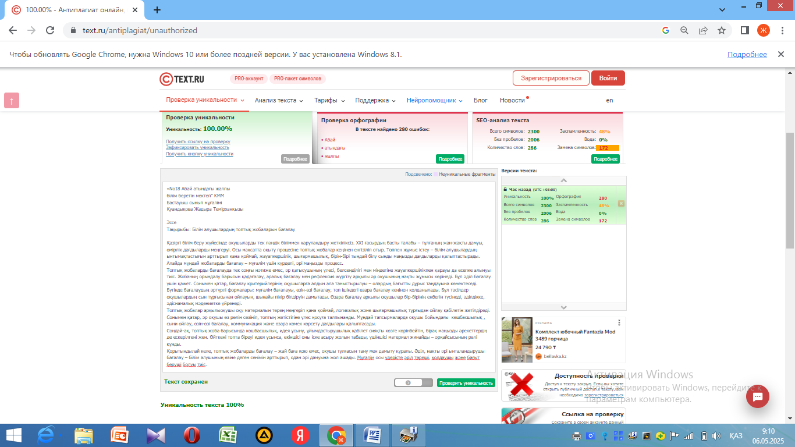Click the Google icon in the address bar

(666, 30)
